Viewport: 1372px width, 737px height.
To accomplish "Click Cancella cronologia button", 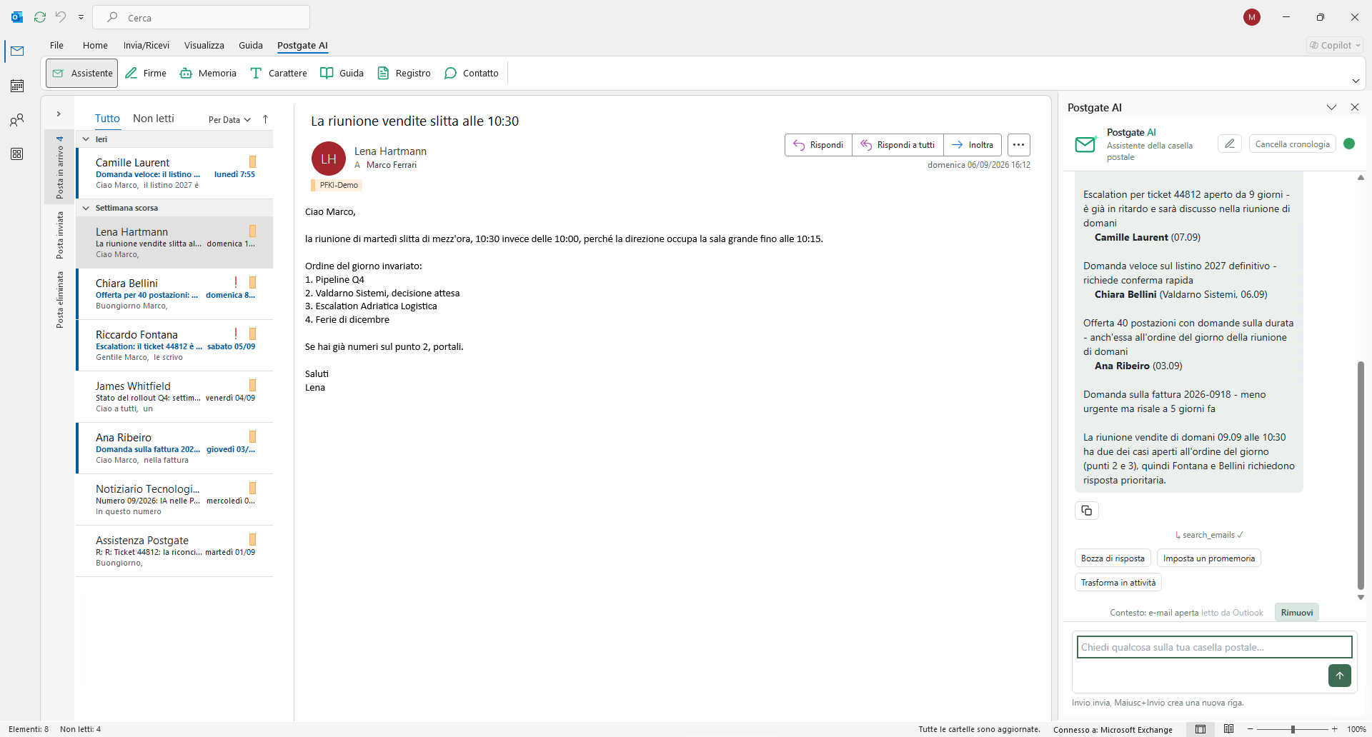I will tap(1293, 144).
